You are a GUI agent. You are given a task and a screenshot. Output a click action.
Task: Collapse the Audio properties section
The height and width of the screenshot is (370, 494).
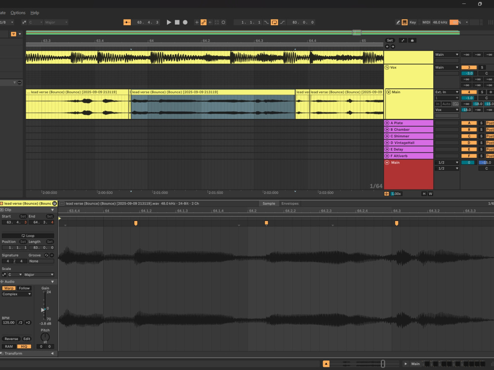coord(52,282)
